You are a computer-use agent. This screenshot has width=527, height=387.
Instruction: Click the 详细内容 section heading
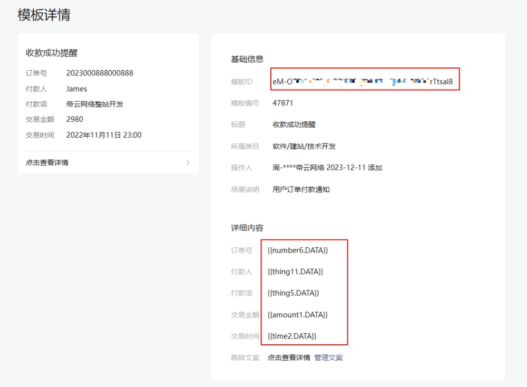click(247, 228)
